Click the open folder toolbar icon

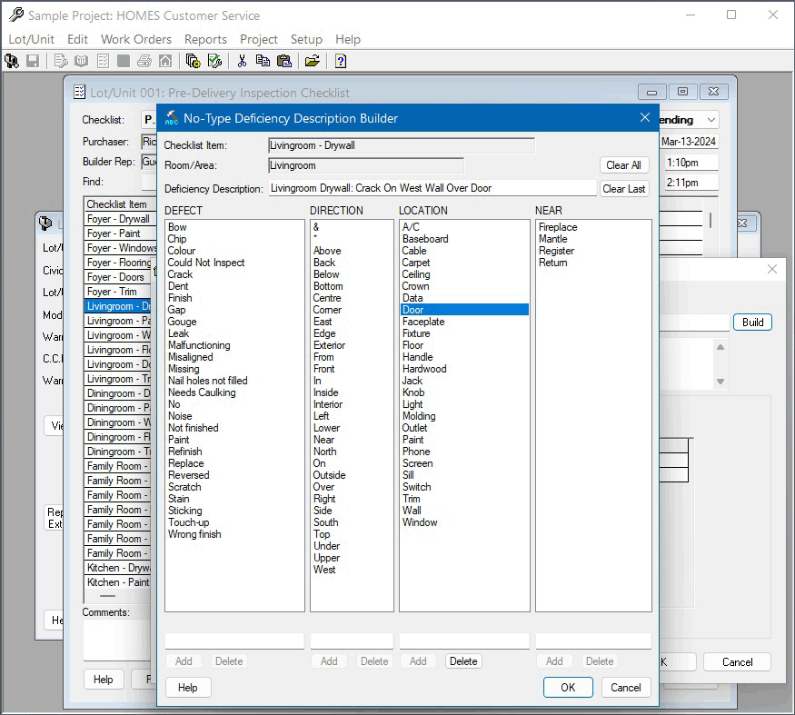312,61
